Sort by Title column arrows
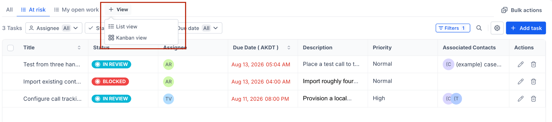Viewport: 552px width, 122px height. click(x=79, y=47)
